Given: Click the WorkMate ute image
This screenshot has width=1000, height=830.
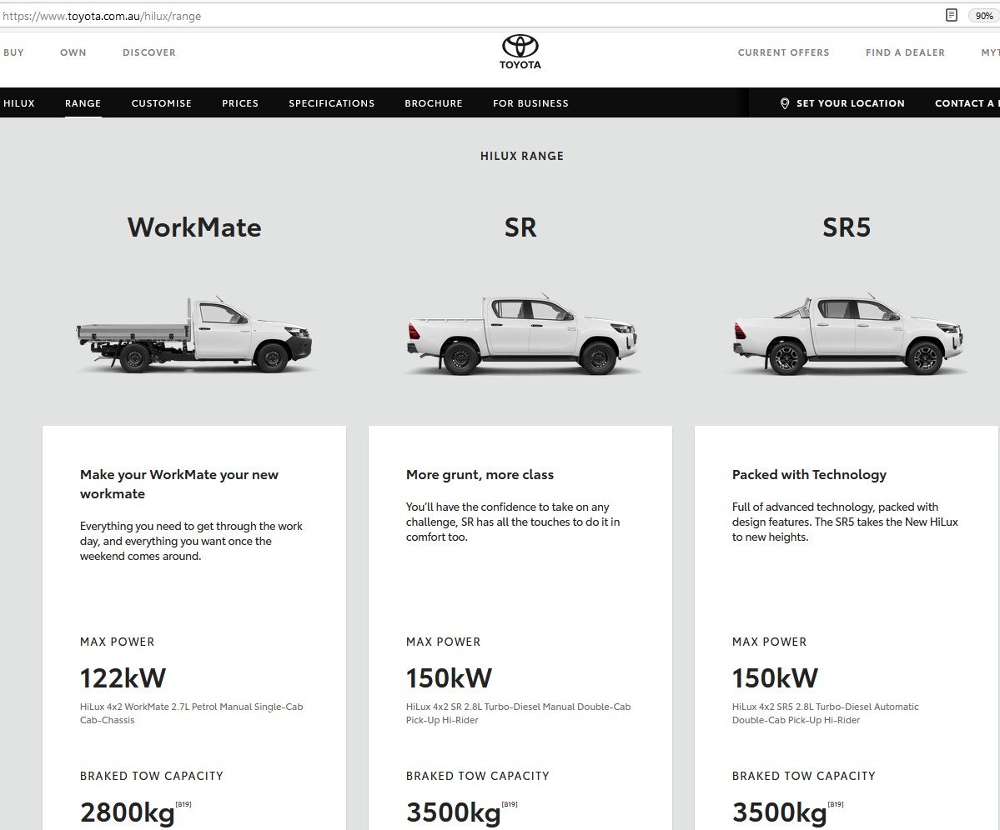Looking at the screenshot, I should [194, 335].
